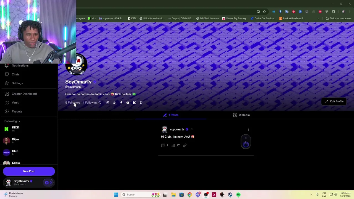Open the Kick profile link icon
This screenshot has width=354, height=199.
[x=134, y=103]
